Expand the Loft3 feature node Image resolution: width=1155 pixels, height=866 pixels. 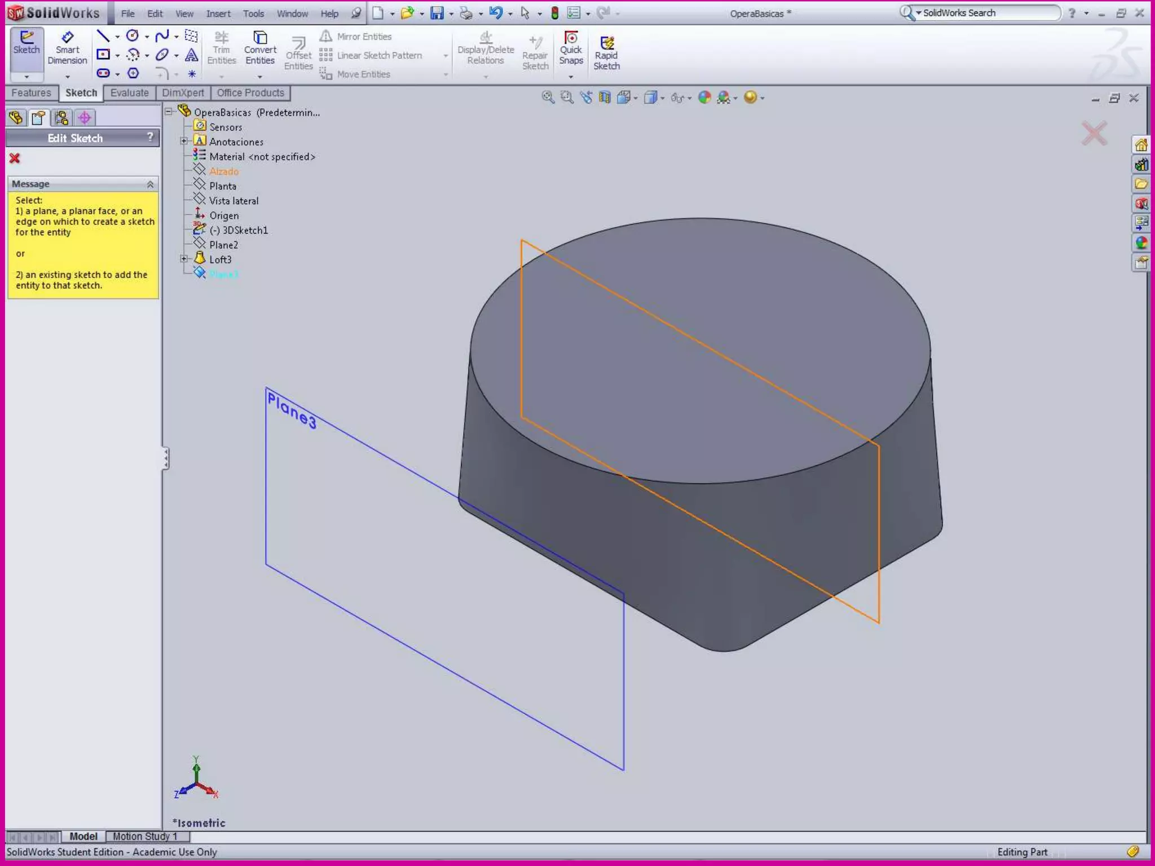click(184, 259)
